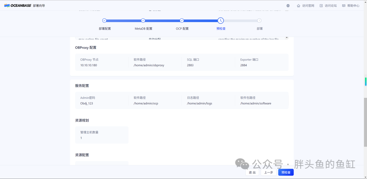This screenshot has height=179, width=367.
Task: Click the path /home/admin/obproxy
Action: click(149, 65)
